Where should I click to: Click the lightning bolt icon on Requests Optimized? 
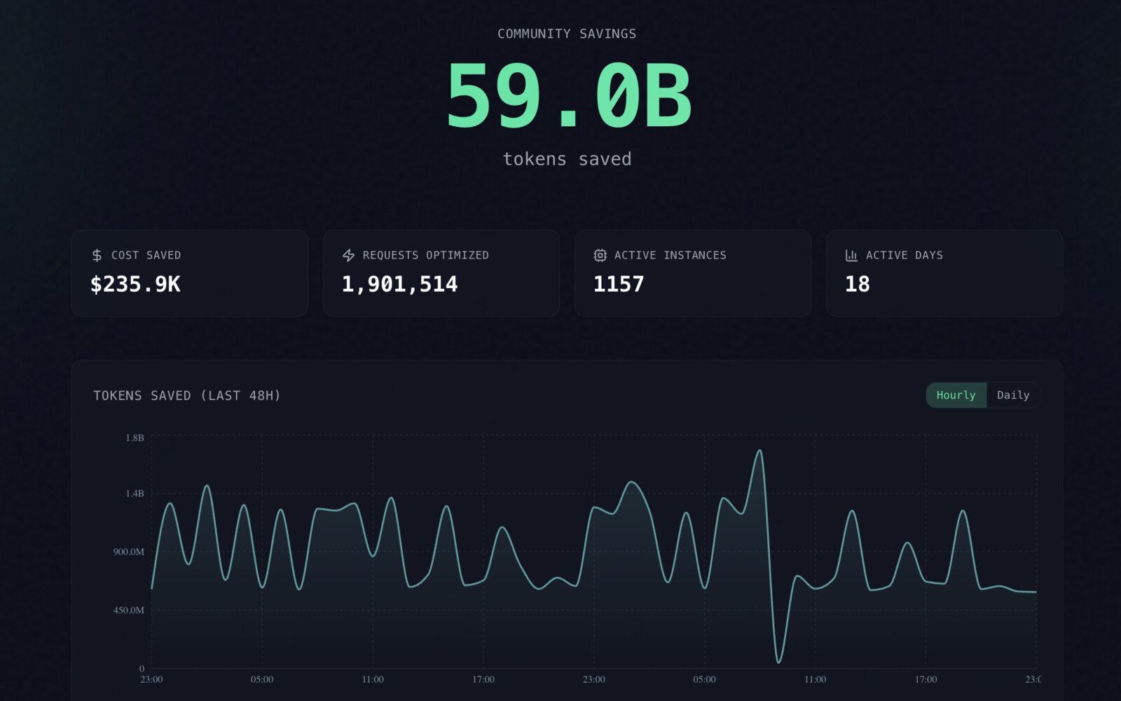[348, 255]
